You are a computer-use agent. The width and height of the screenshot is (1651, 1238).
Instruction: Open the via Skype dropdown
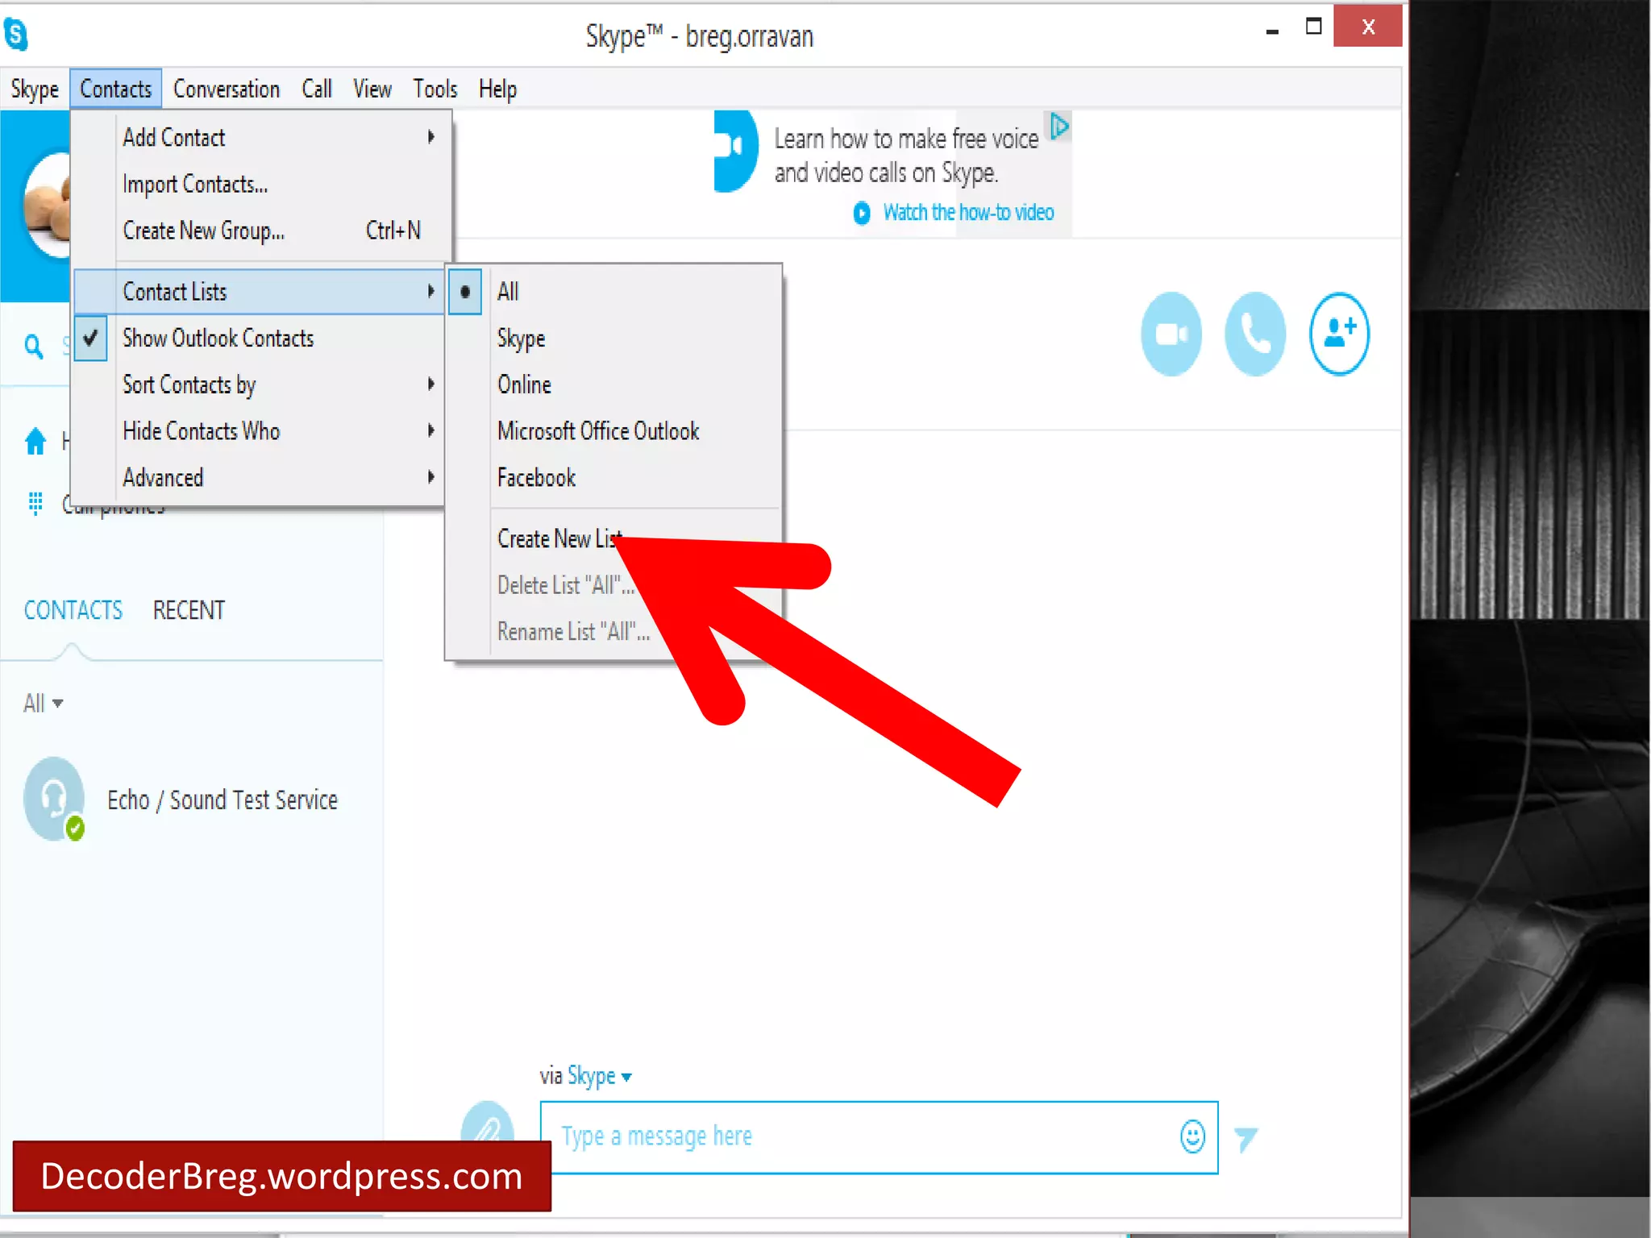598,1076
